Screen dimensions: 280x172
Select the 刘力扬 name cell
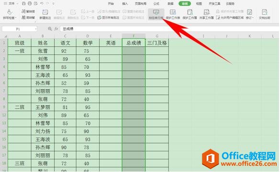click(43, 131)
